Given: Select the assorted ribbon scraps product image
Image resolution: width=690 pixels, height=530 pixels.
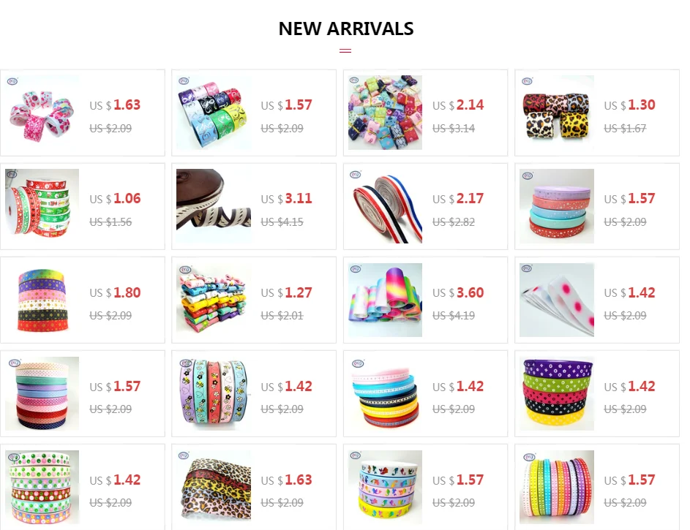Looking at the screenshot, I should (x=385, y=113).
